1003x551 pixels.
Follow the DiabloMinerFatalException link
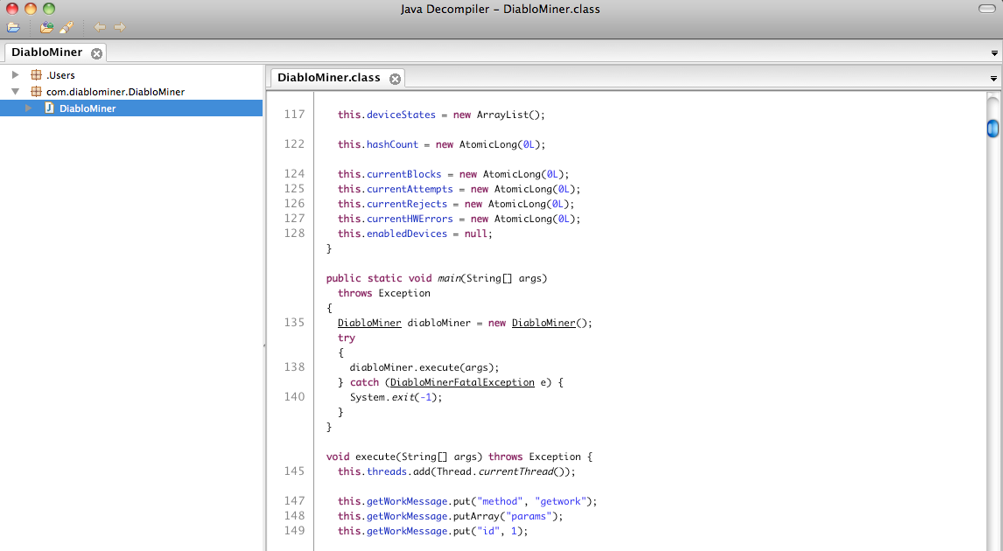[x=462, y=382]
